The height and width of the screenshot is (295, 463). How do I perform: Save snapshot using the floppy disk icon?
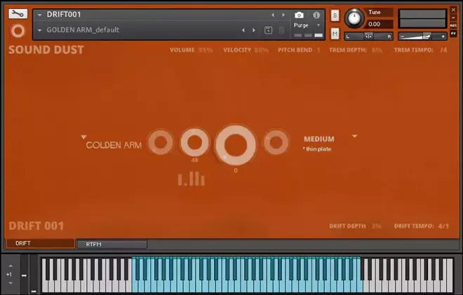(x=268, y=30)
